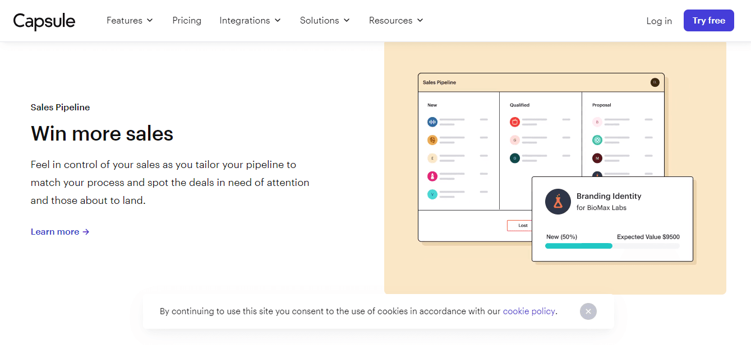Select the teal V avatar in the New column
Screen dimensions: 751x345
pos(432,194)
